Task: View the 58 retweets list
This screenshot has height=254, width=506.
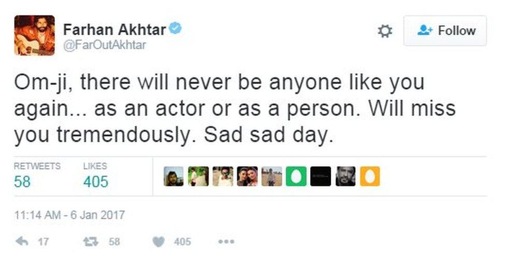Action: pyautogui.click(x=22, y=181)
